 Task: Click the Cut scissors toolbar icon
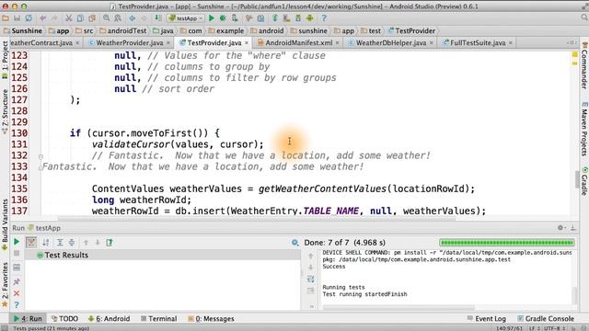pyautogui.click(x=68, y=18)
